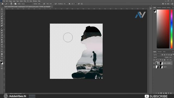This screenshot has height=98, width=174.
Task: Click the foreground color swatch in toolbox
Action: point(1,63)
